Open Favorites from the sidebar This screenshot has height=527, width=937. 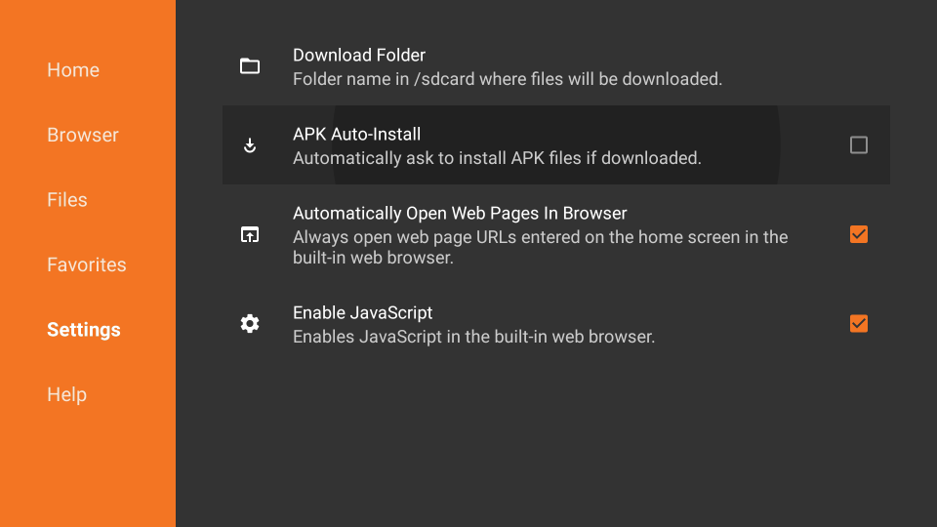pyautogui.click(x=87, y=264)
